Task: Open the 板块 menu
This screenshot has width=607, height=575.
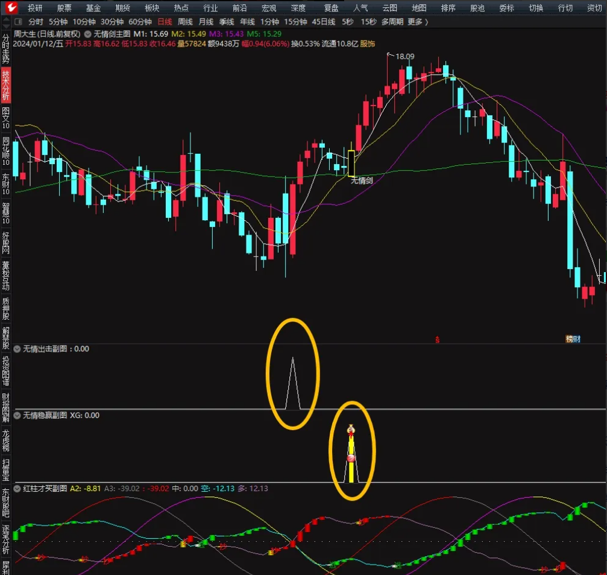Action: 152,8
